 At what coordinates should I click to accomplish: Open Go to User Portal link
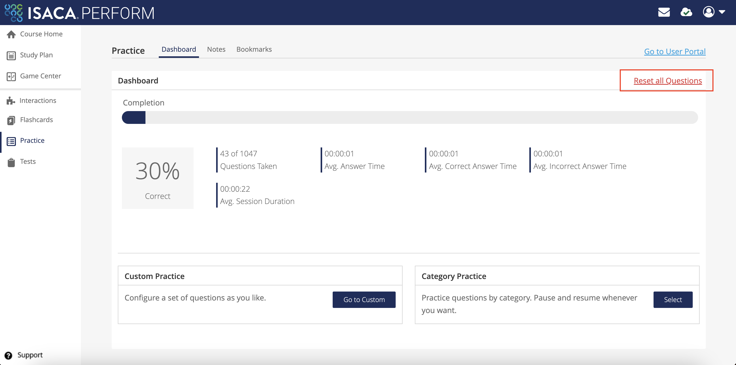tap(675, 51)
